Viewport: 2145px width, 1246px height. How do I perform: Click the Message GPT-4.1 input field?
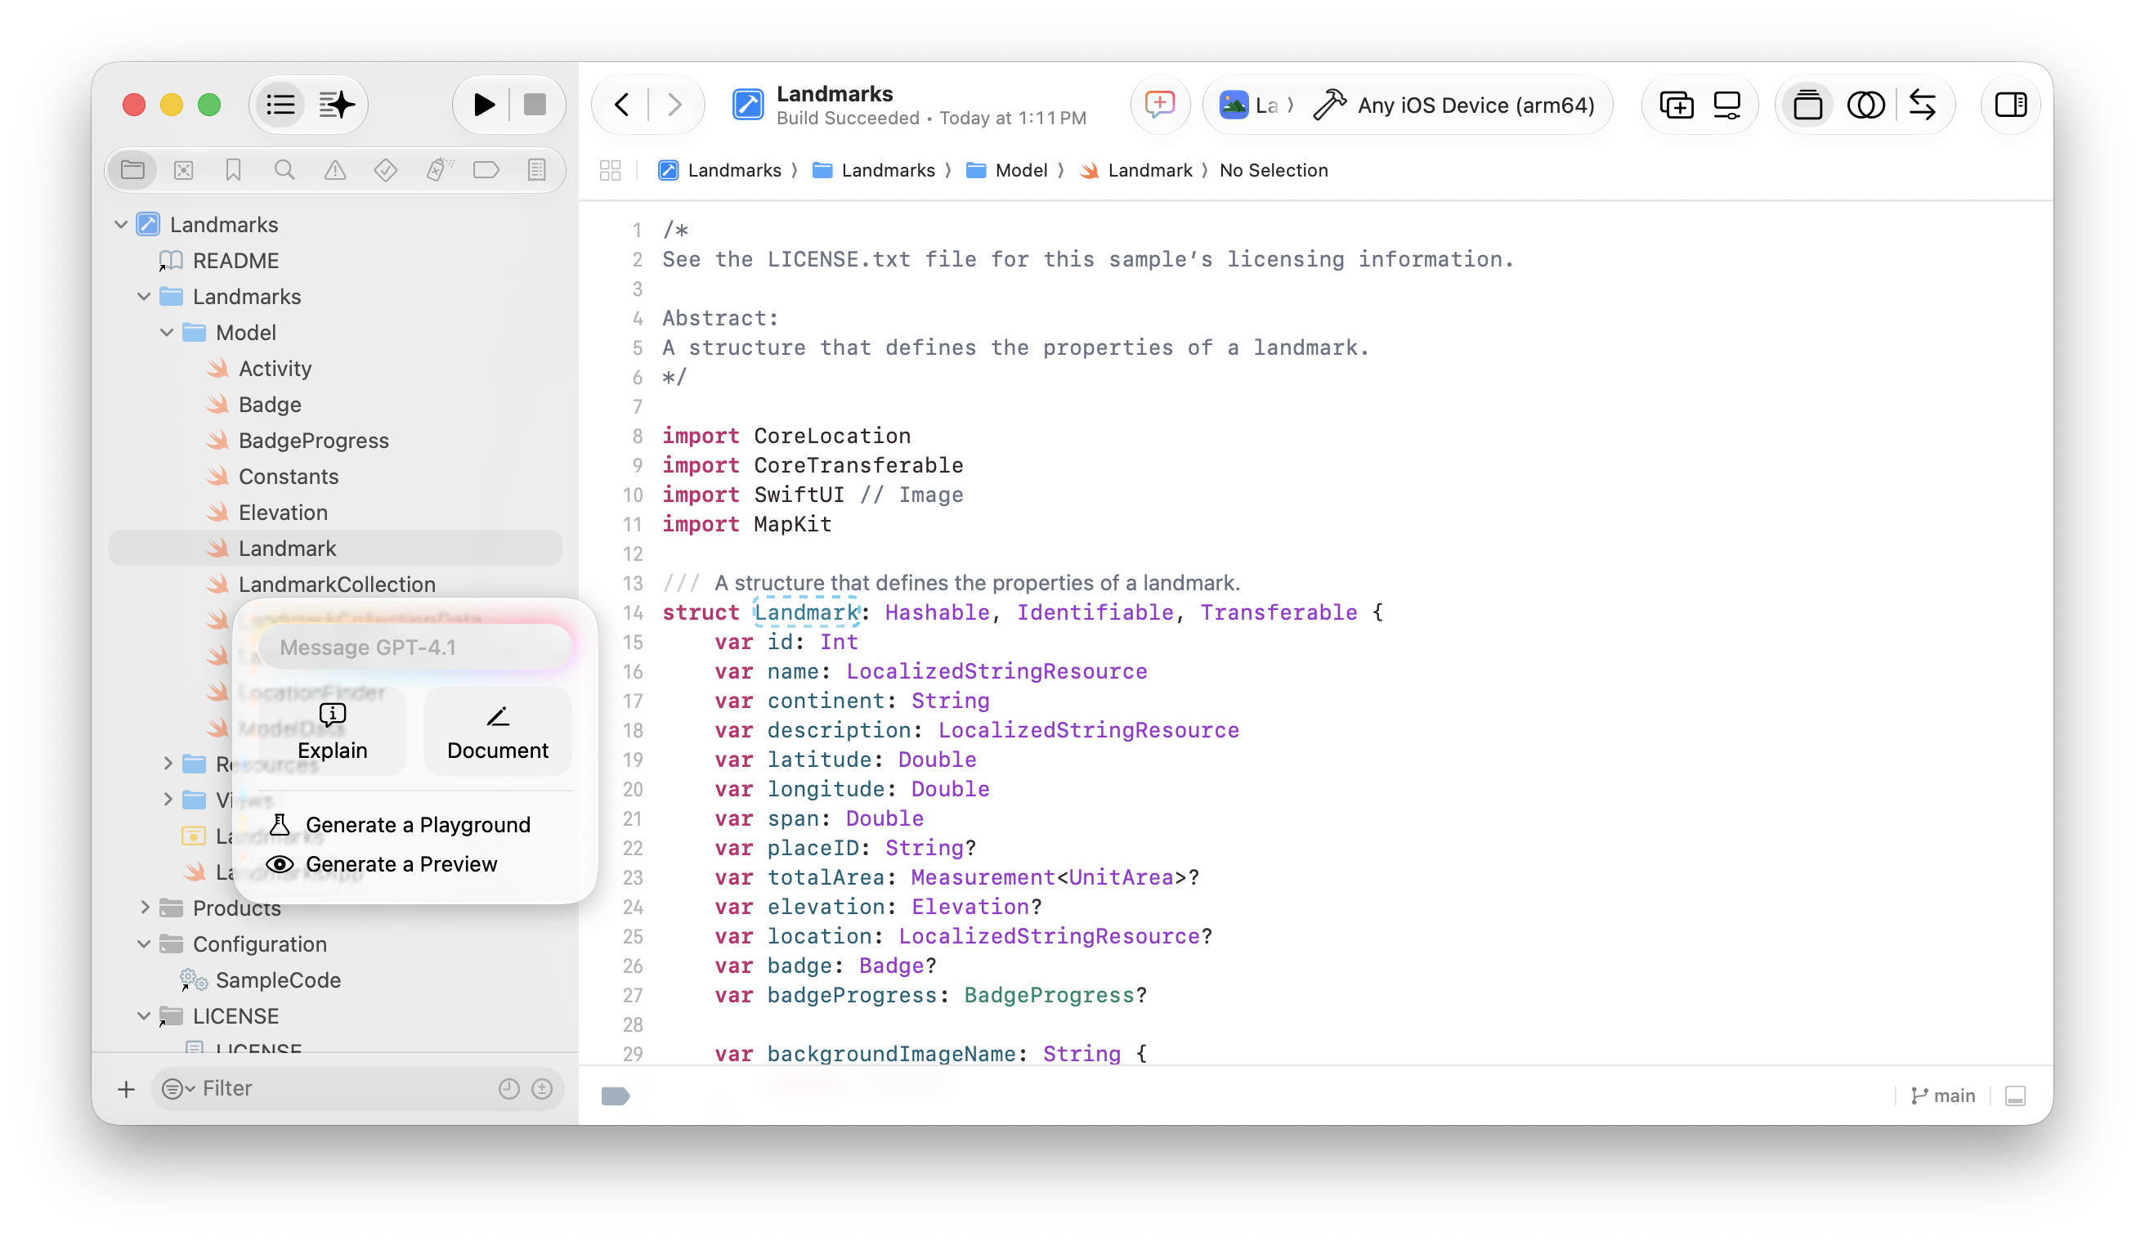(x=414, y=648)
